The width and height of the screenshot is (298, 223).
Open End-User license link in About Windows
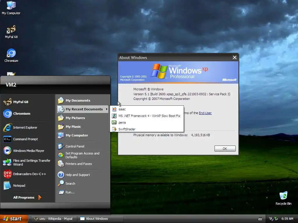[x=205, y=113]
